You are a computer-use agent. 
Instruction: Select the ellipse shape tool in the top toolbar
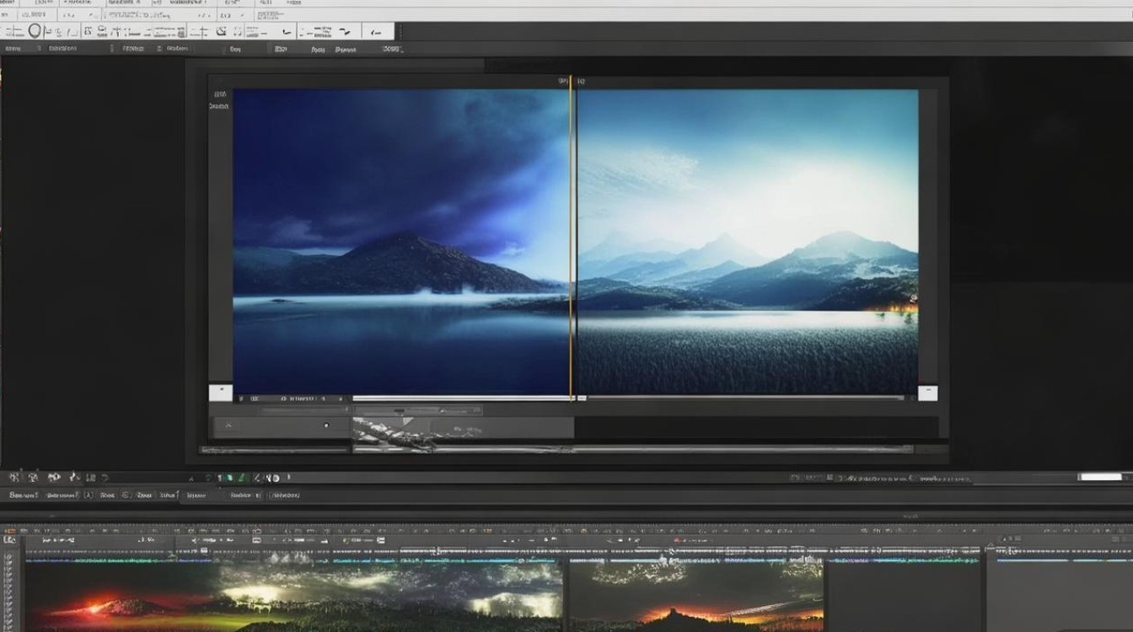(x=35, y=31)
